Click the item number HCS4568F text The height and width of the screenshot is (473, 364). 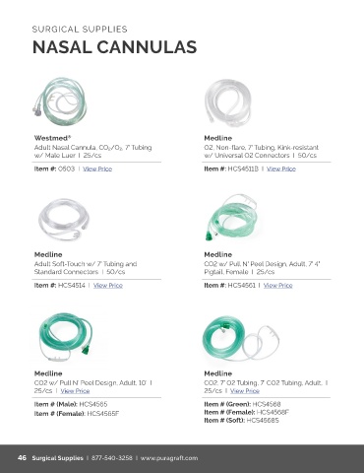tap(273, 412)
